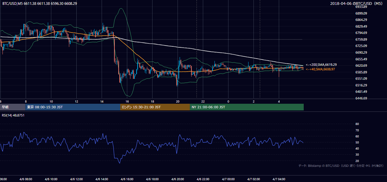The width and height of the screenshot is (387, 182).
Task: Click the 6481.49 price axis label
Action: coord(361,92)
